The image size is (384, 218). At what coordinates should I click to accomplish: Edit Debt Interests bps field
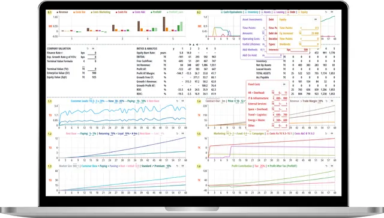(299, 50)
